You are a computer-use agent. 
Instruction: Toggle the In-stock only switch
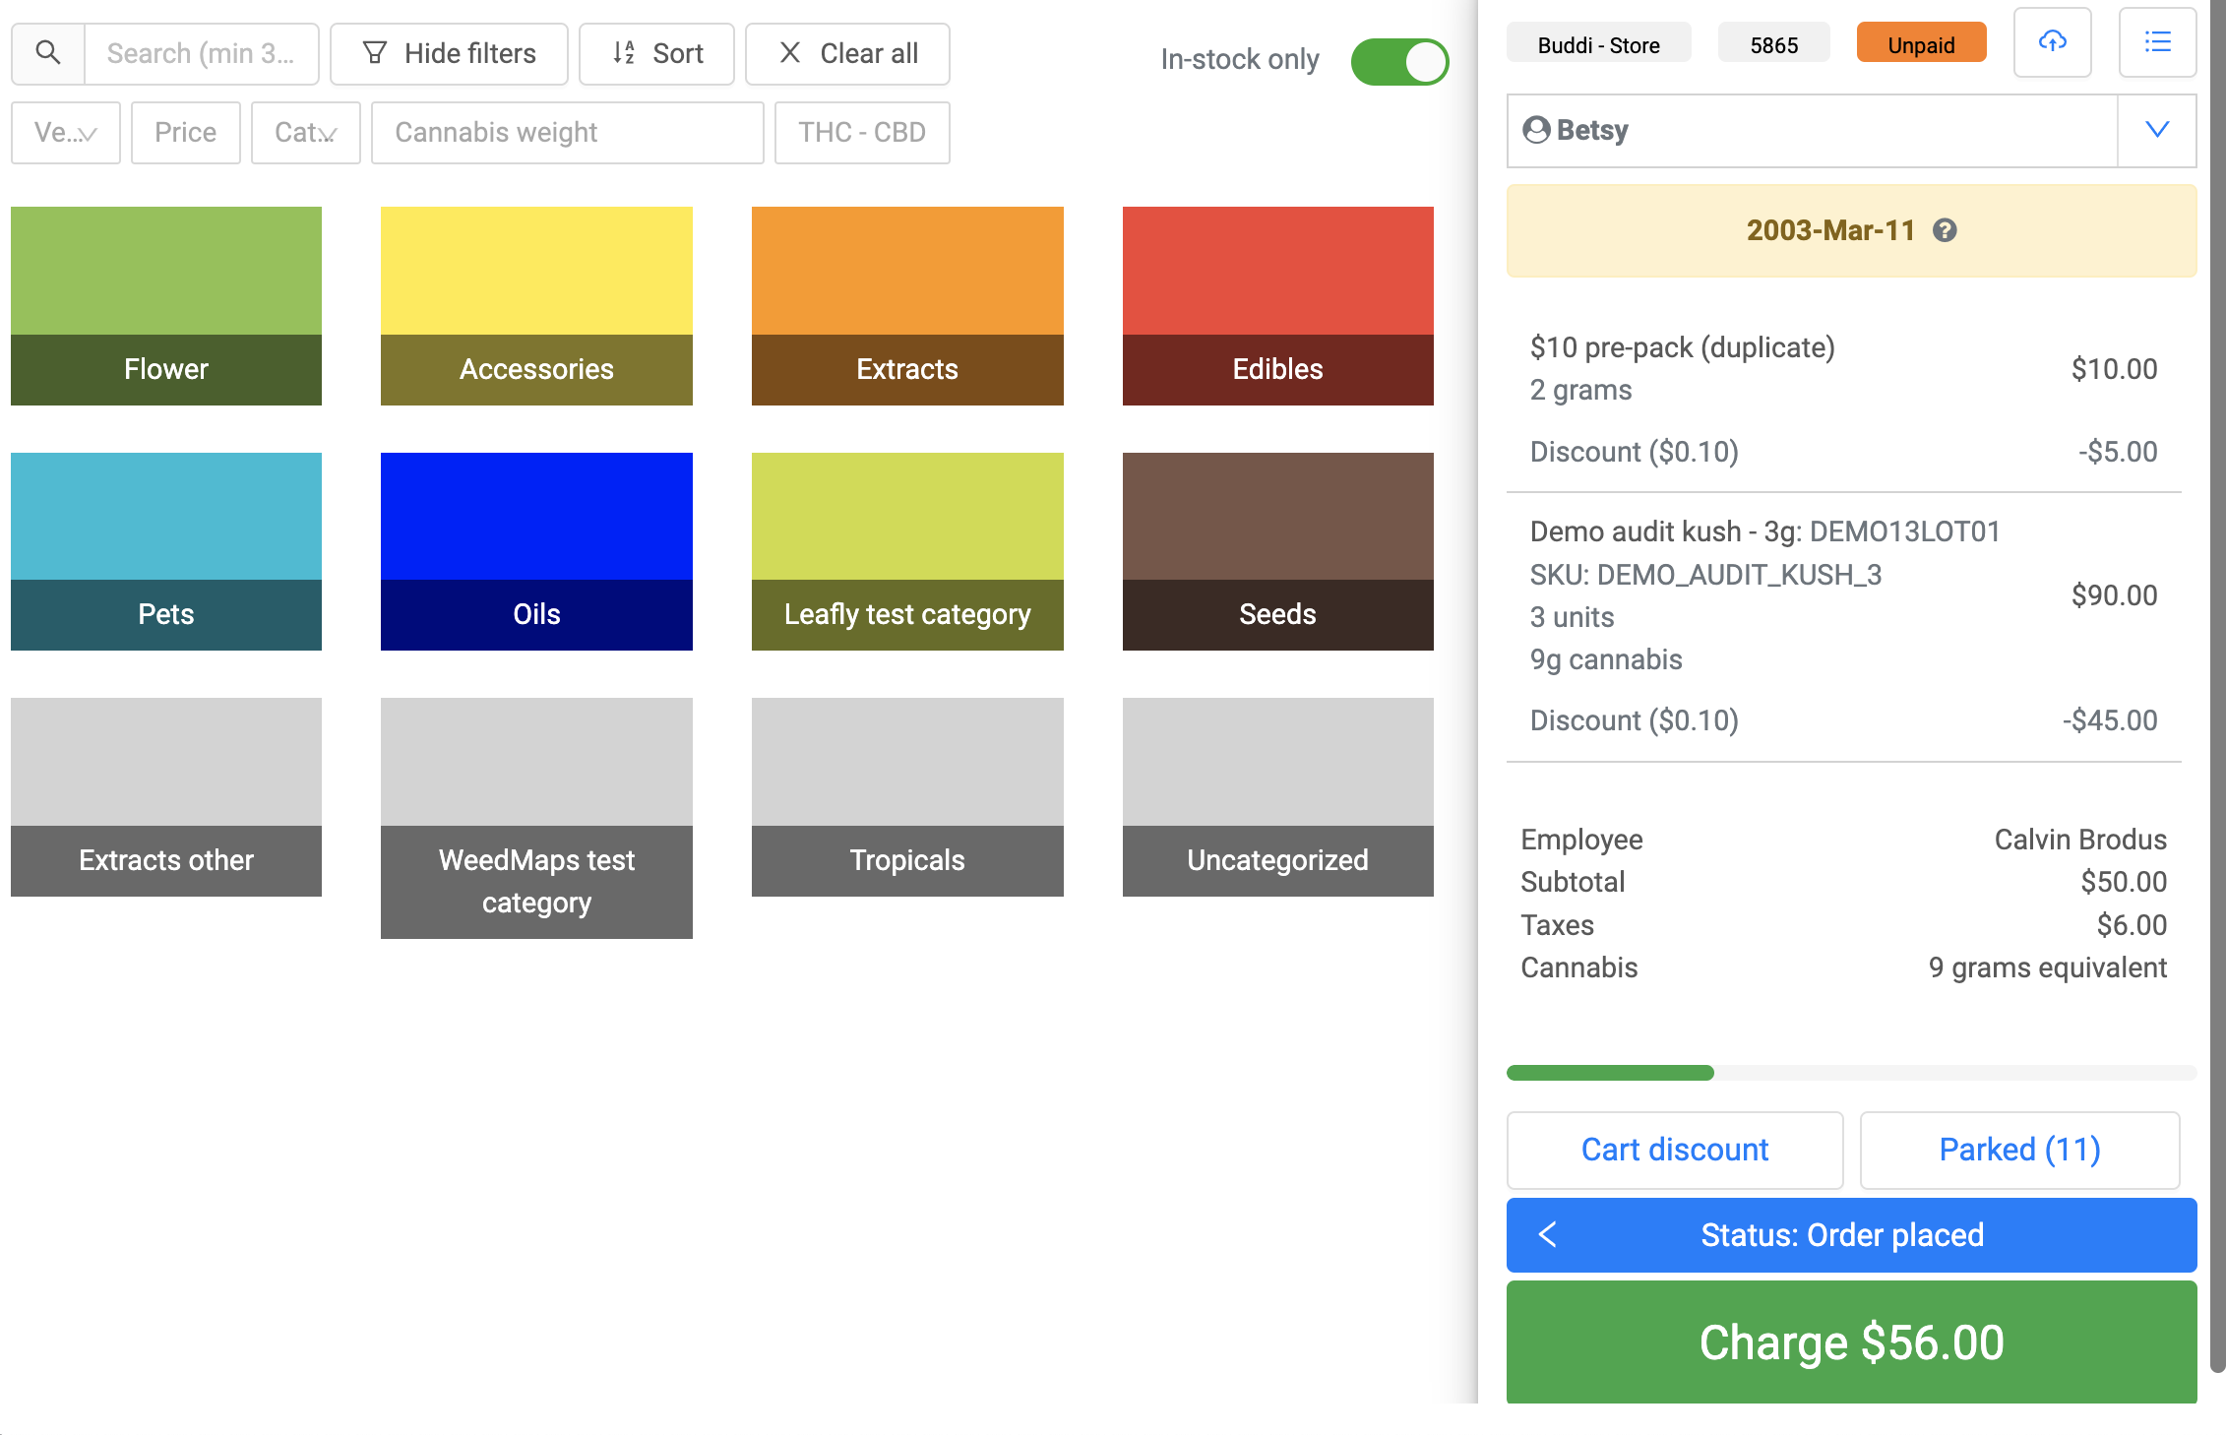(1398, 61)
